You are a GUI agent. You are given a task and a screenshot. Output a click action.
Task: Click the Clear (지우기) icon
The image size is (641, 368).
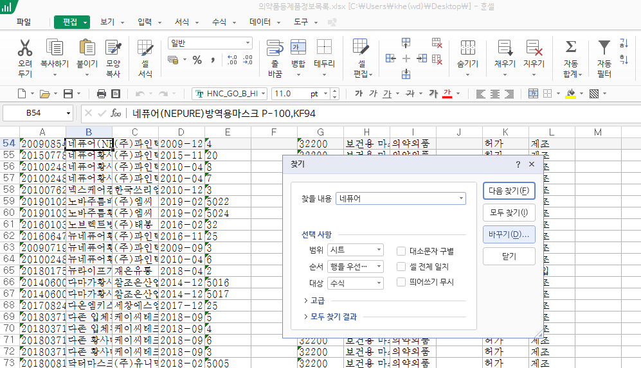534,48
